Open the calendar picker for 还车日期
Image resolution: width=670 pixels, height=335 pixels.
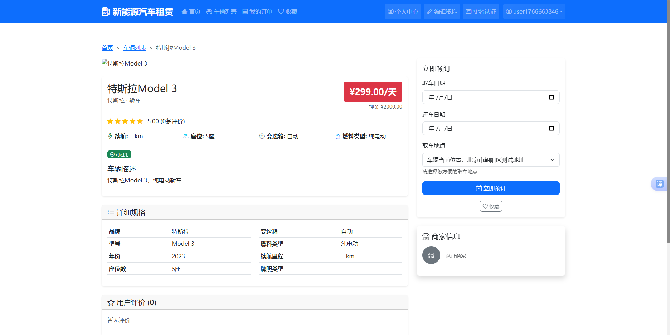pos(552,128)
